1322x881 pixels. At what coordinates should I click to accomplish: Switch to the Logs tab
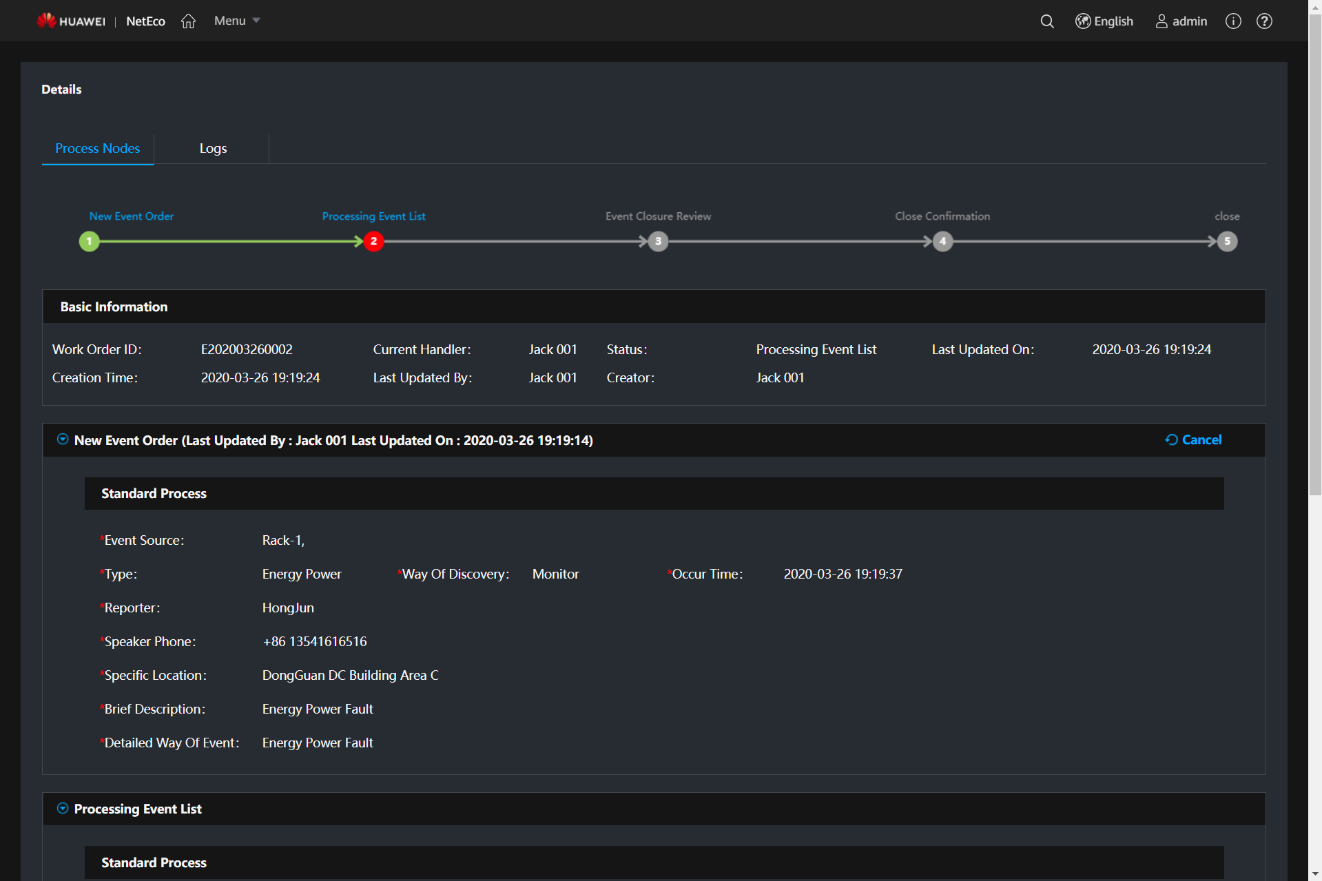213,148
